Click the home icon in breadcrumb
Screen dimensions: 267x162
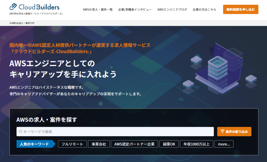tap(10, 23)
